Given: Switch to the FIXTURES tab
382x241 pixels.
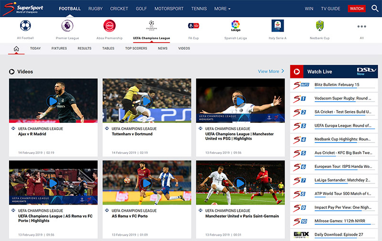Looking at the screenshot, I should tap(59, 48).
